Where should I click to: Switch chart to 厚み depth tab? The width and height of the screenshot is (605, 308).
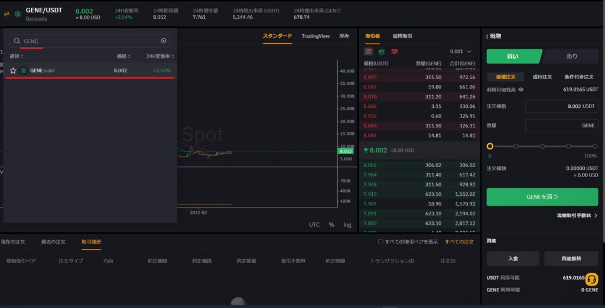click(x=344, y=36)
